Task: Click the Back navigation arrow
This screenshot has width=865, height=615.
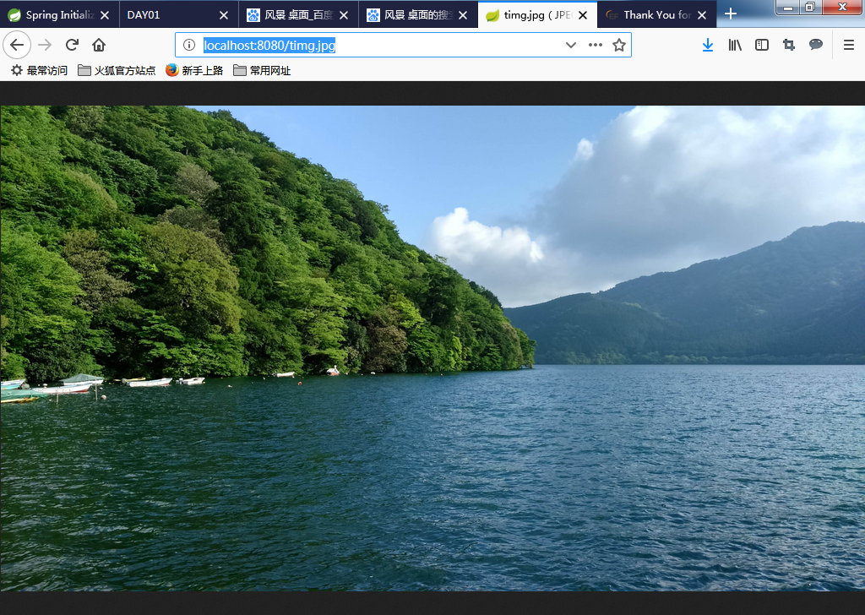Action: pos(17,45)
